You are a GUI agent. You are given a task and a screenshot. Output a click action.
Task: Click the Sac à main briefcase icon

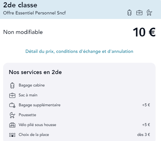coord(12,95)
